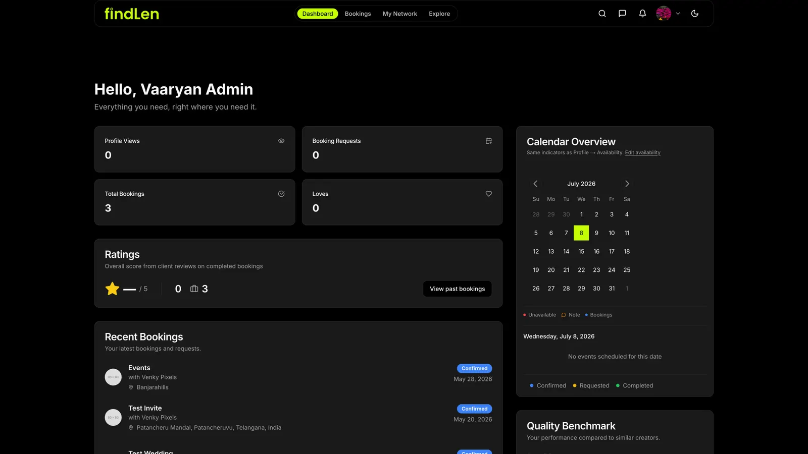
Task: Switch to the Dashboard tab
Action: pyautogui.click(x=318, y=14)
